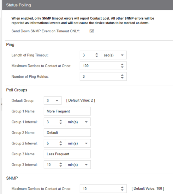
Task: Click the SNMP section heading
Action: (x=12, y=178)
